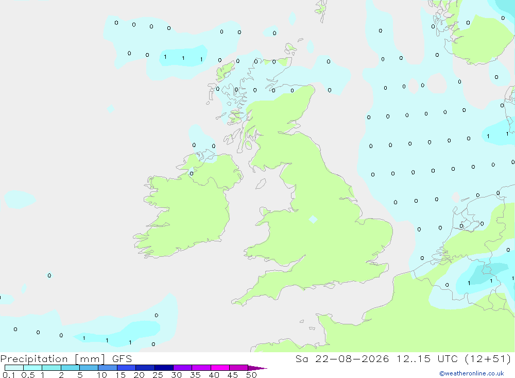This screenshot has width=515, height=378.
Task: Click the '12..15 UTC' time label
Action: 427,359
